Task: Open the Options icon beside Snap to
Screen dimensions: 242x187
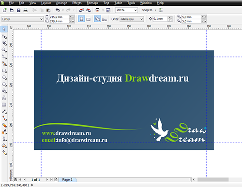Action: (x=161, y=10)
